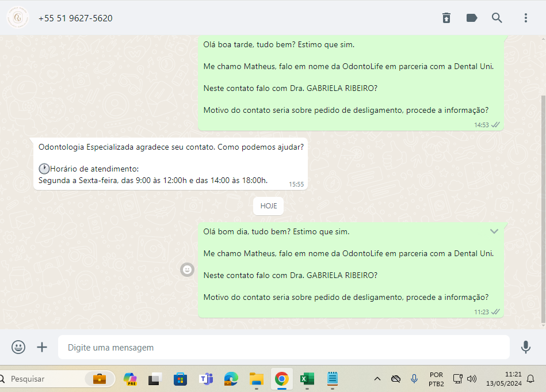This screenshot has width=546, height=392.
Task: Open Copilot preview from the taskbar
Action: click(x=130, y=379)
